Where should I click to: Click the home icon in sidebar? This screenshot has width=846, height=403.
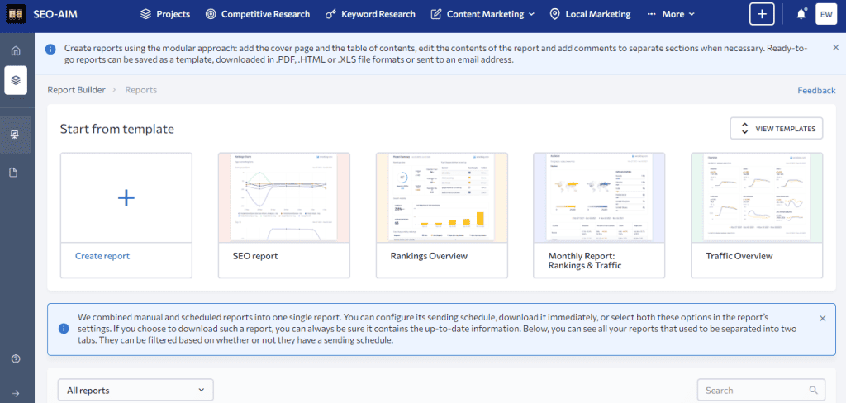pyautogui.click(x=16, y=50)
